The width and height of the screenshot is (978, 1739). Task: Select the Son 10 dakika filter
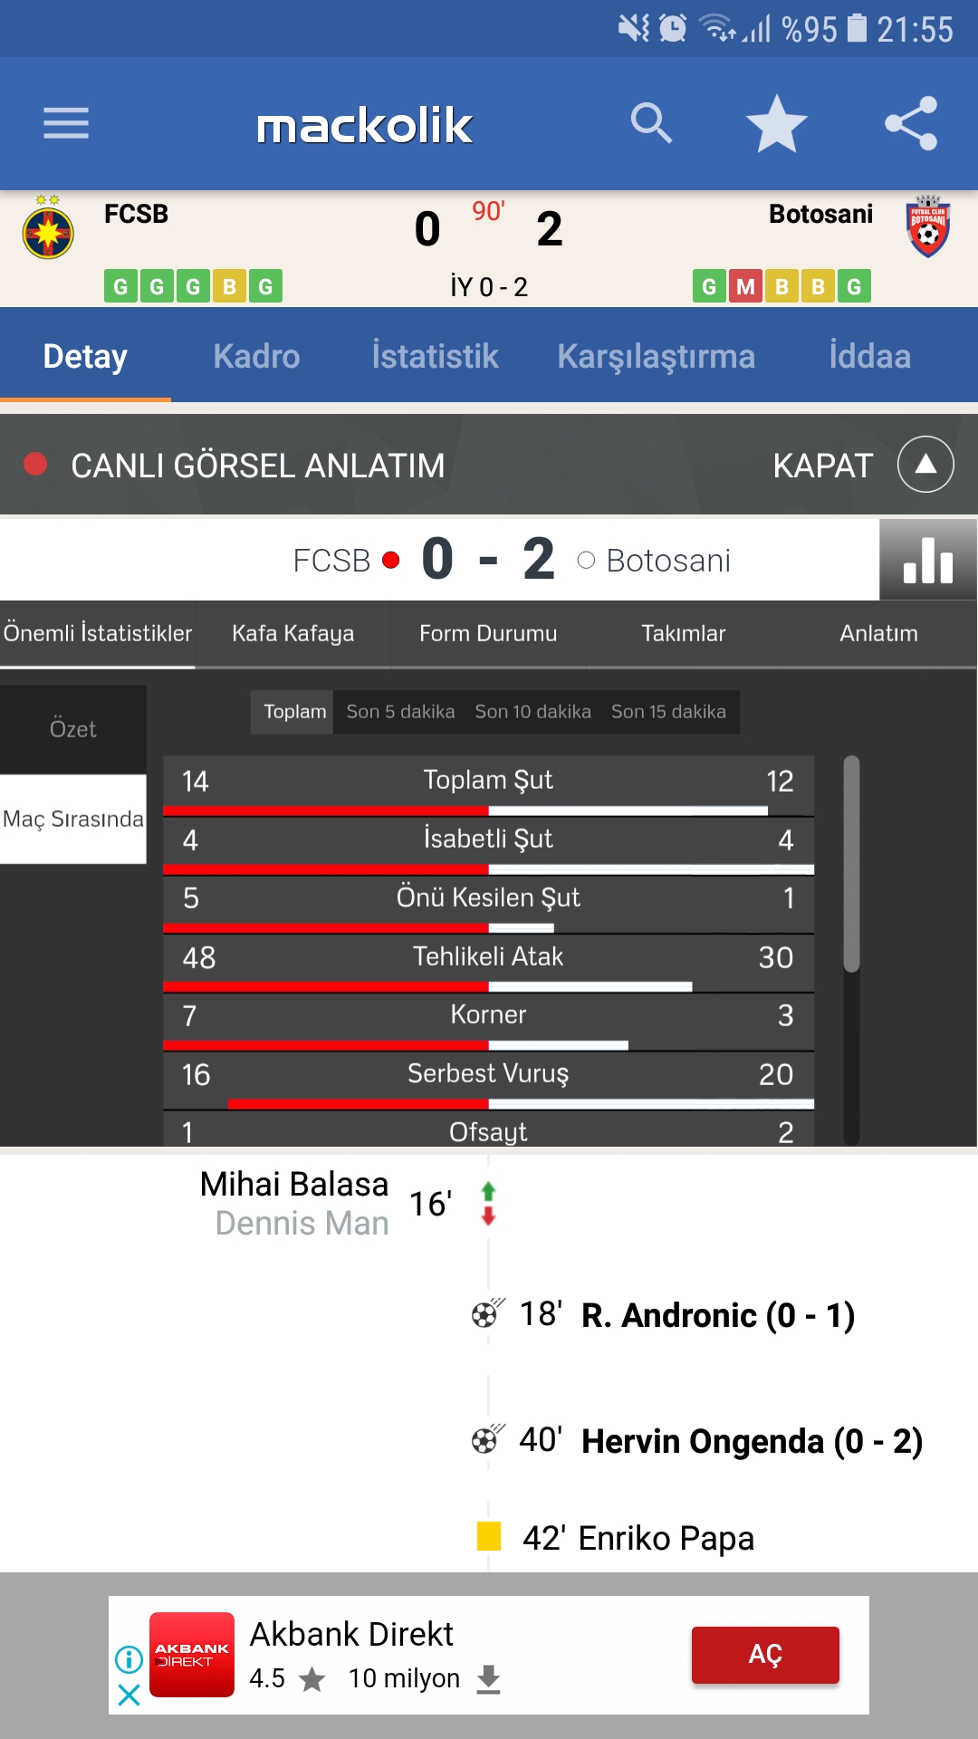(532, 712)
